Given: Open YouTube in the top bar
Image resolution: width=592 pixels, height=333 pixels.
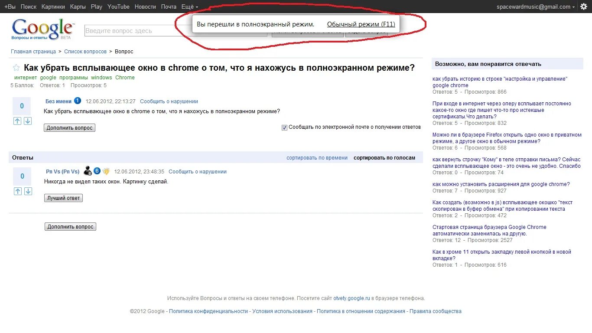Looking at the screenshot, I should 118,7.
